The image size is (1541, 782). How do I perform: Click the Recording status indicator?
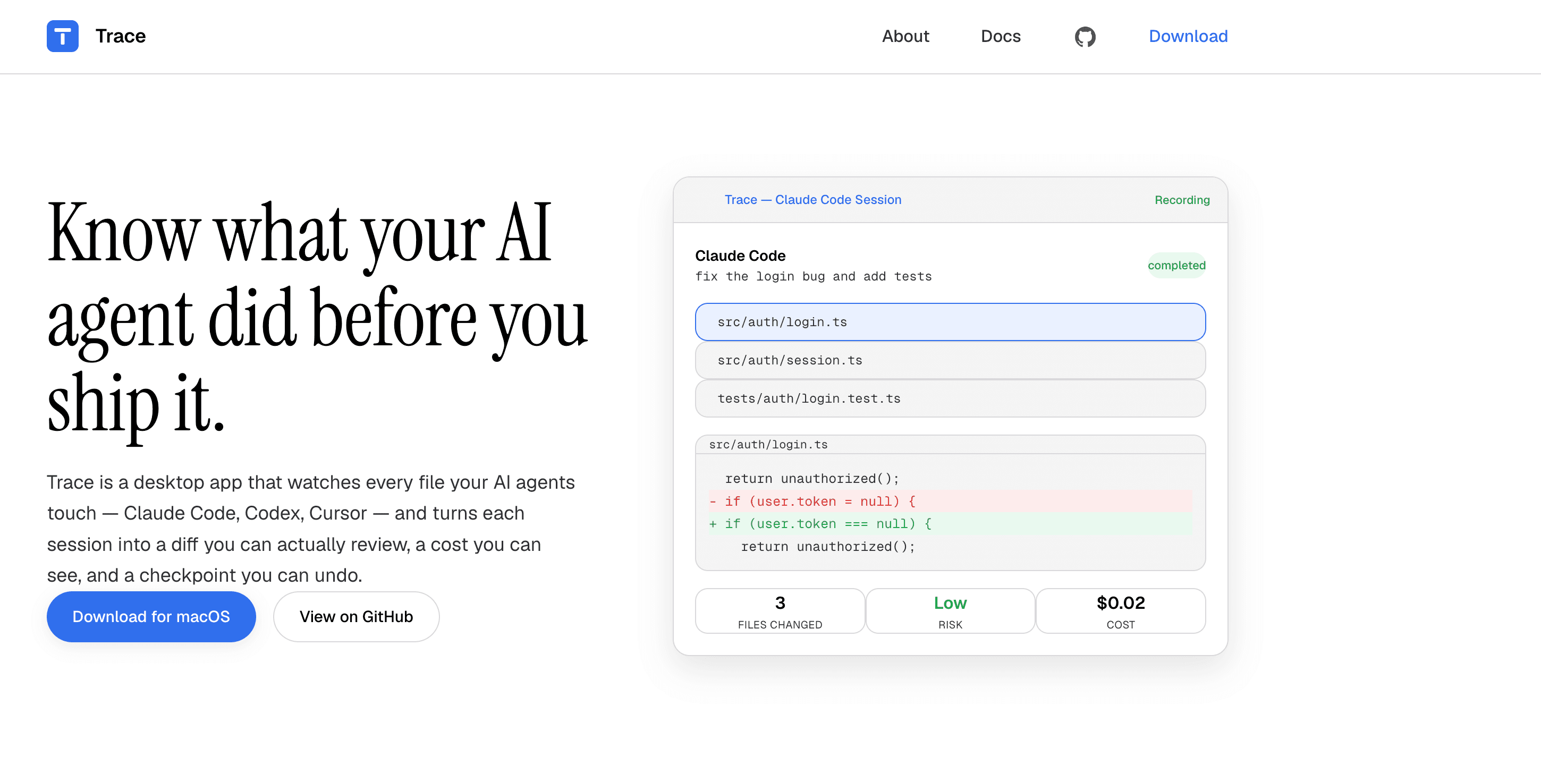coord(1181,200)
